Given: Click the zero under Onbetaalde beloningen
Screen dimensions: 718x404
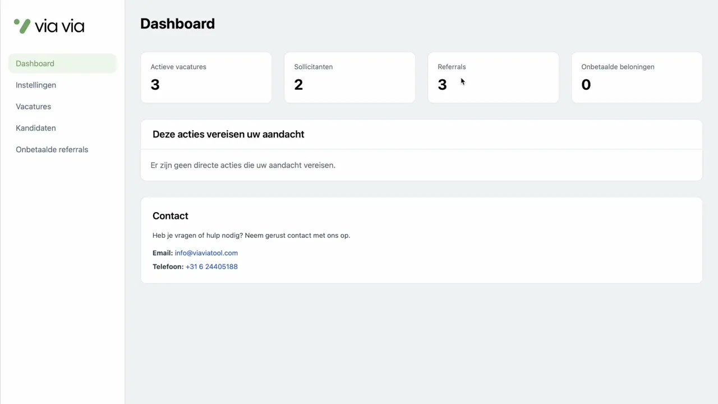Looking at the screenshot, I should (586, 85).
